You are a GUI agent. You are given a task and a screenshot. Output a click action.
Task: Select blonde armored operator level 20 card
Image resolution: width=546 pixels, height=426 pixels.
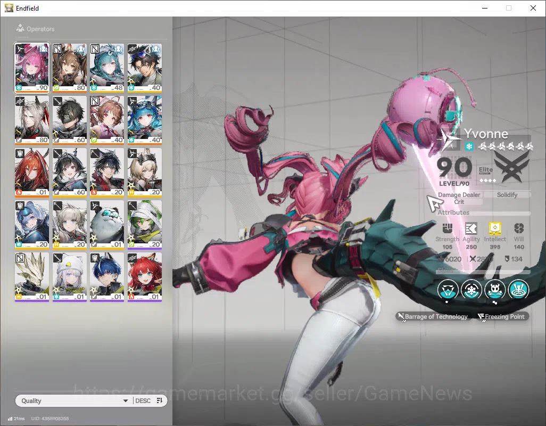tap(145, 173)
